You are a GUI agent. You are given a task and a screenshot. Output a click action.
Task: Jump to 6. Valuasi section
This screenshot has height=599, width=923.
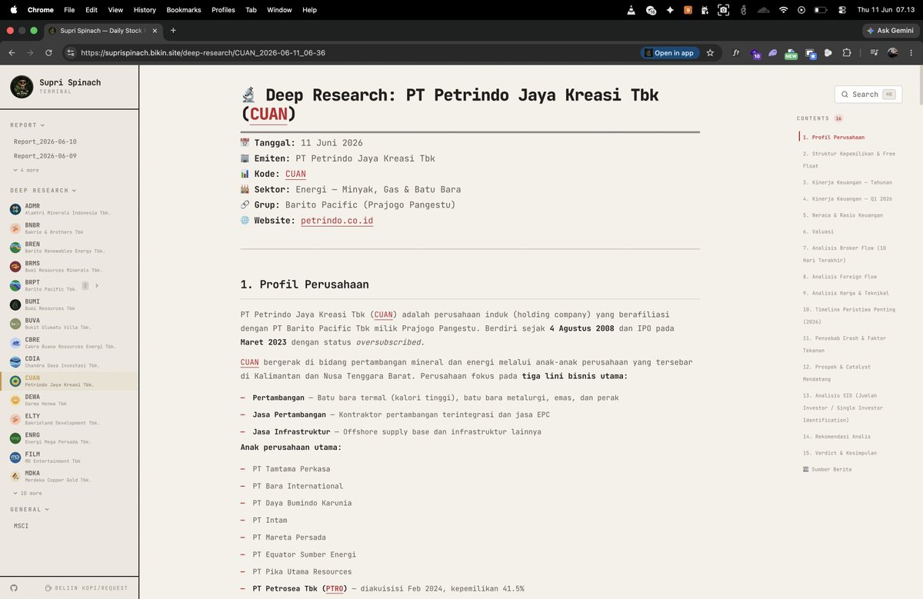coord(818,231)
